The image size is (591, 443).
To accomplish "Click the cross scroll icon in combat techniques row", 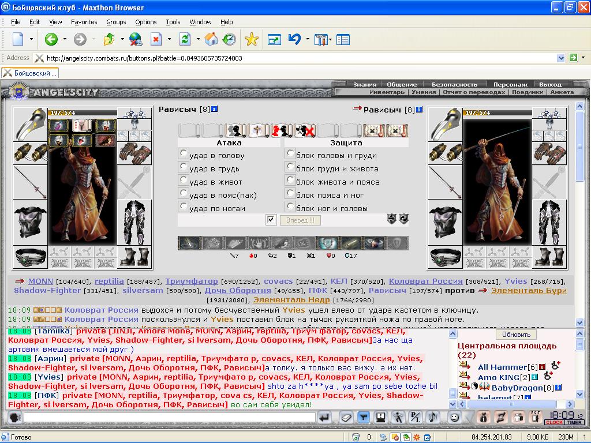I will pos(259,131).
